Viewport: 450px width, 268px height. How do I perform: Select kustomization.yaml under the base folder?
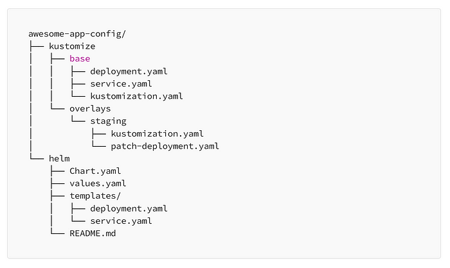click(136, 96)
